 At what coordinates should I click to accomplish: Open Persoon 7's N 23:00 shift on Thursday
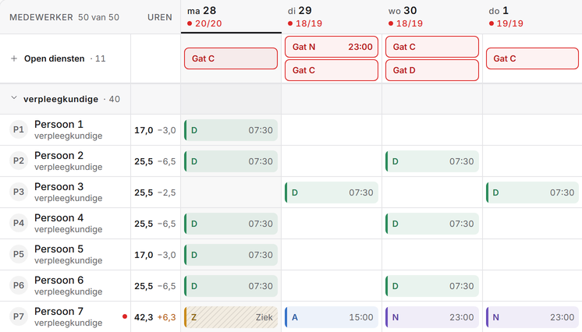532,317
